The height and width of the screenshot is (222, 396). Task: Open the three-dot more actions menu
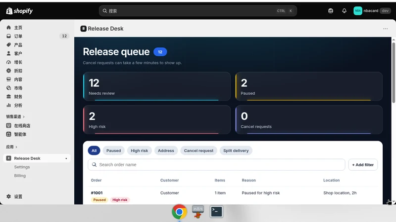(x=386, y=29)
